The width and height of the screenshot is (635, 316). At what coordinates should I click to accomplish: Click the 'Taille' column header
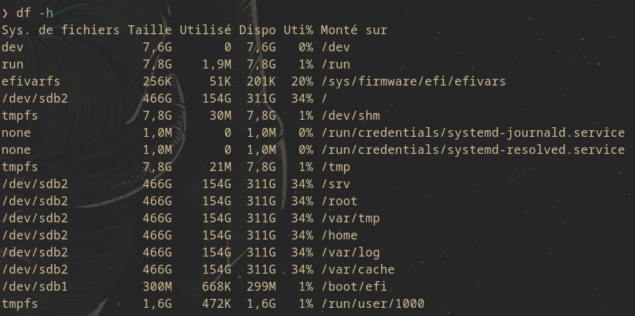150,30
